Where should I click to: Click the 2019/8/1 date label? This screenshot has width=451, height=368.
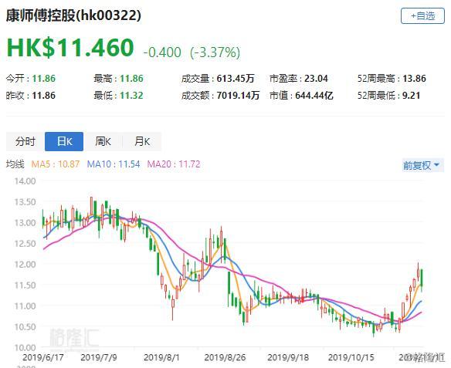[x=161, y=358]
